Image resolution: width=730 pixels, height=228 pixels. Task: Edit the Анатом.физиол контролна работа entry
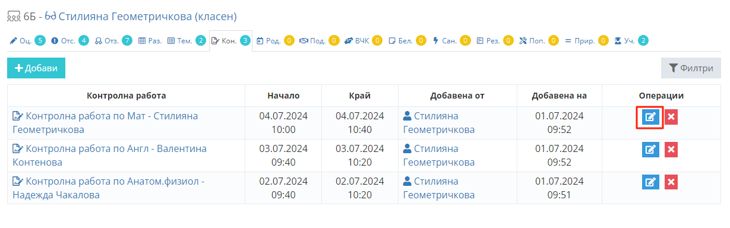pos(650,182)
